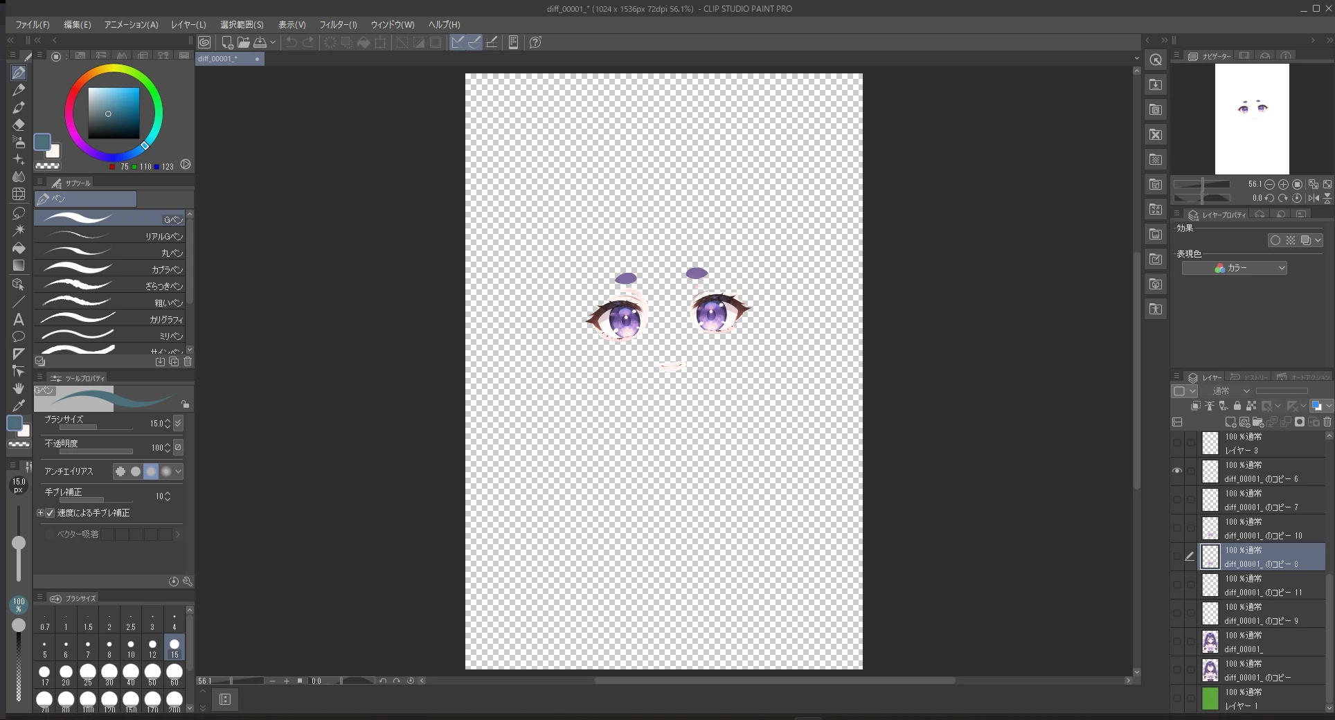Select the Airbrush tool
The height and width of the screenshot is (720, 1335).
click(x=19, y=142)
